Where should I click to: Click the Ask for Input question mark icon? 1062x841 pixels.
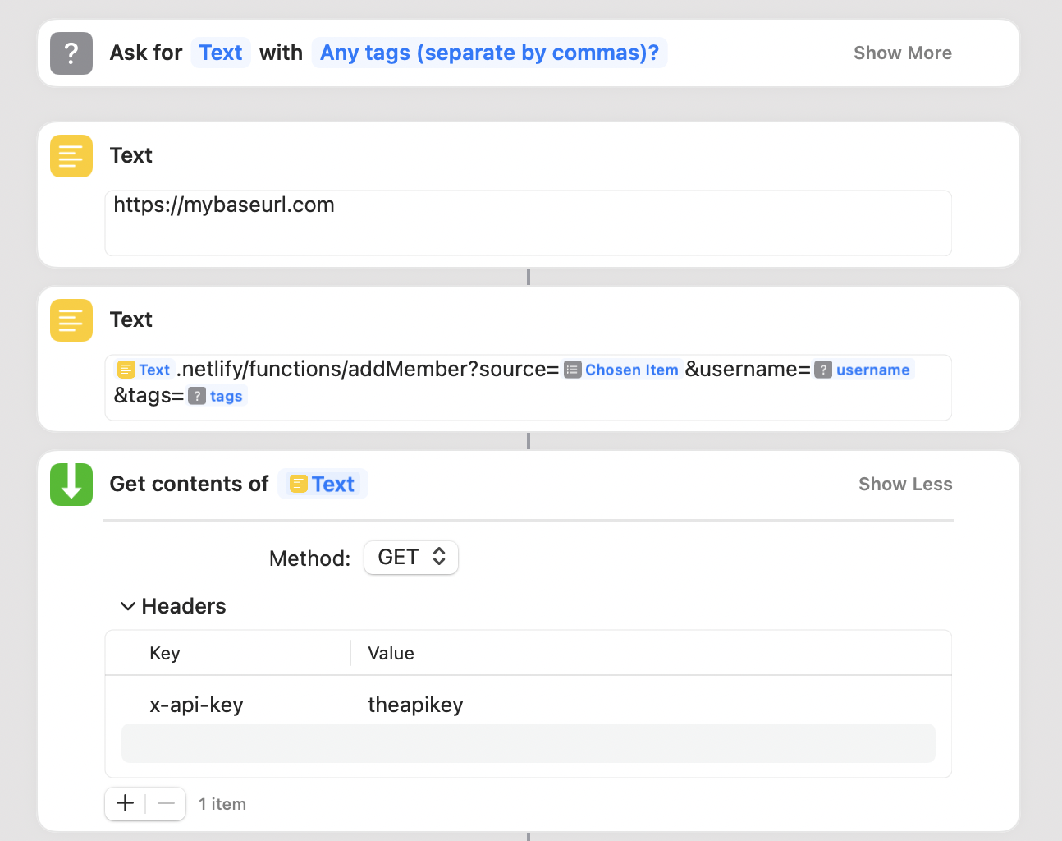71,53
